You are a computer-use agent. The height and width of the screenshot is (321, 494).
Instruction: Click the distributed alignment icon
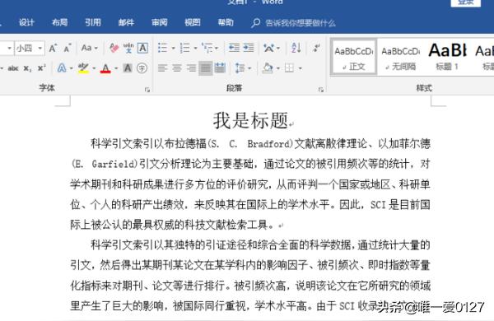(220, 68)
